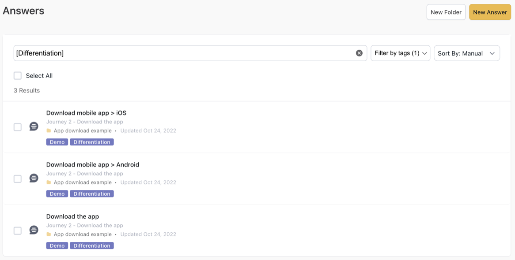Create a New Answer with yellow button
This screenshot has width=515, height=260.
(x=490, y=12)
